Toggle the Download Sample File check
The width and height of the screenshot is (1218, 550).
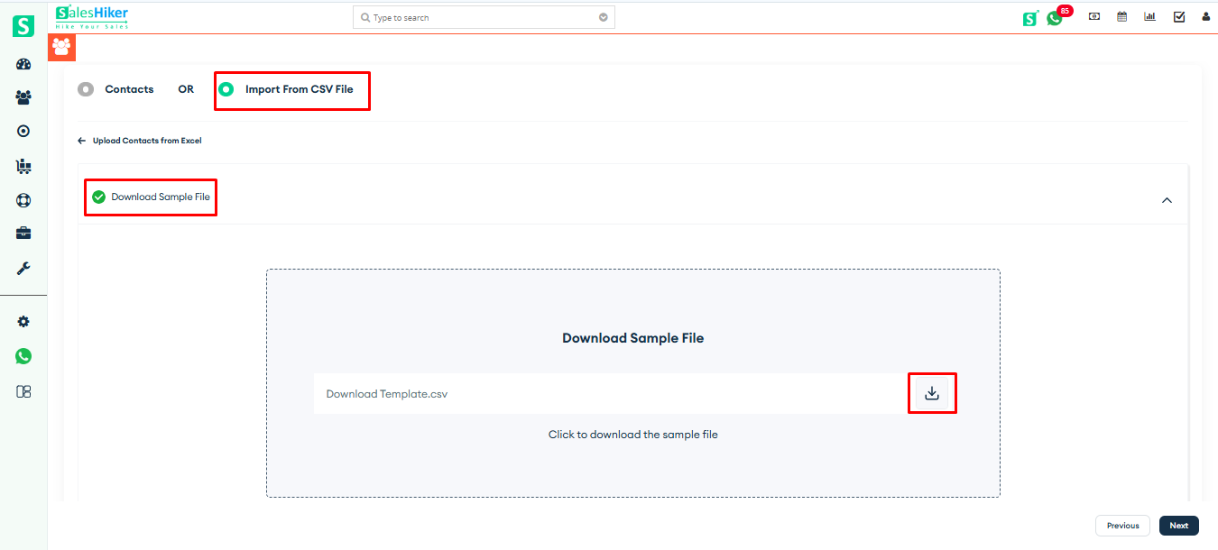point(97,197)
